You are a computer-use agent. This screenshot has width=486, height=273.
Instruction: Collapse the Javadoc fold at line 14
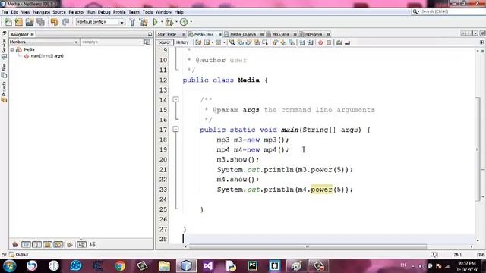click(x=175, y=99)
